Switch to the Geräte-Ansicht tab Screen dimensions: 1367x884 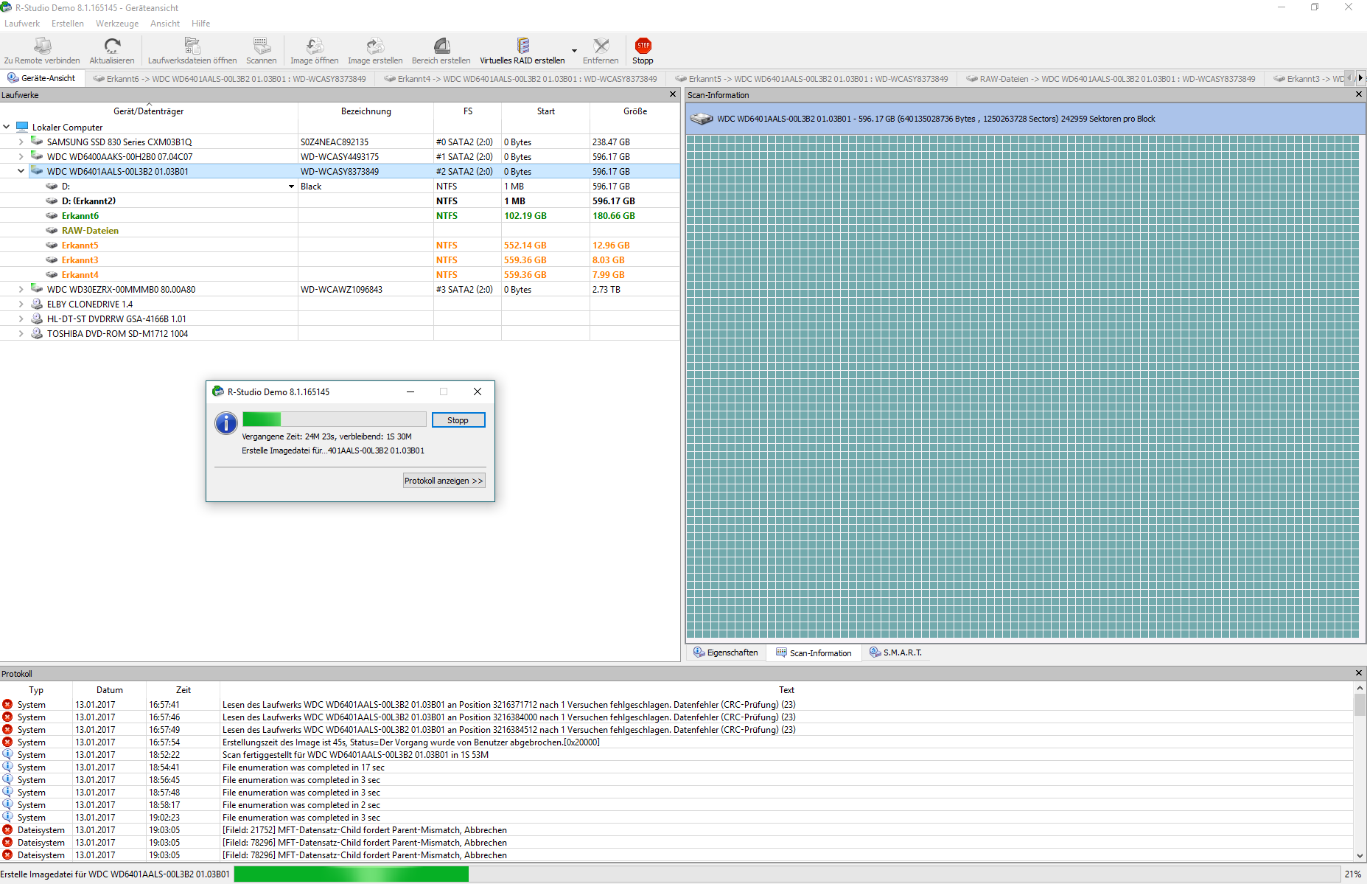pos(43,78)
